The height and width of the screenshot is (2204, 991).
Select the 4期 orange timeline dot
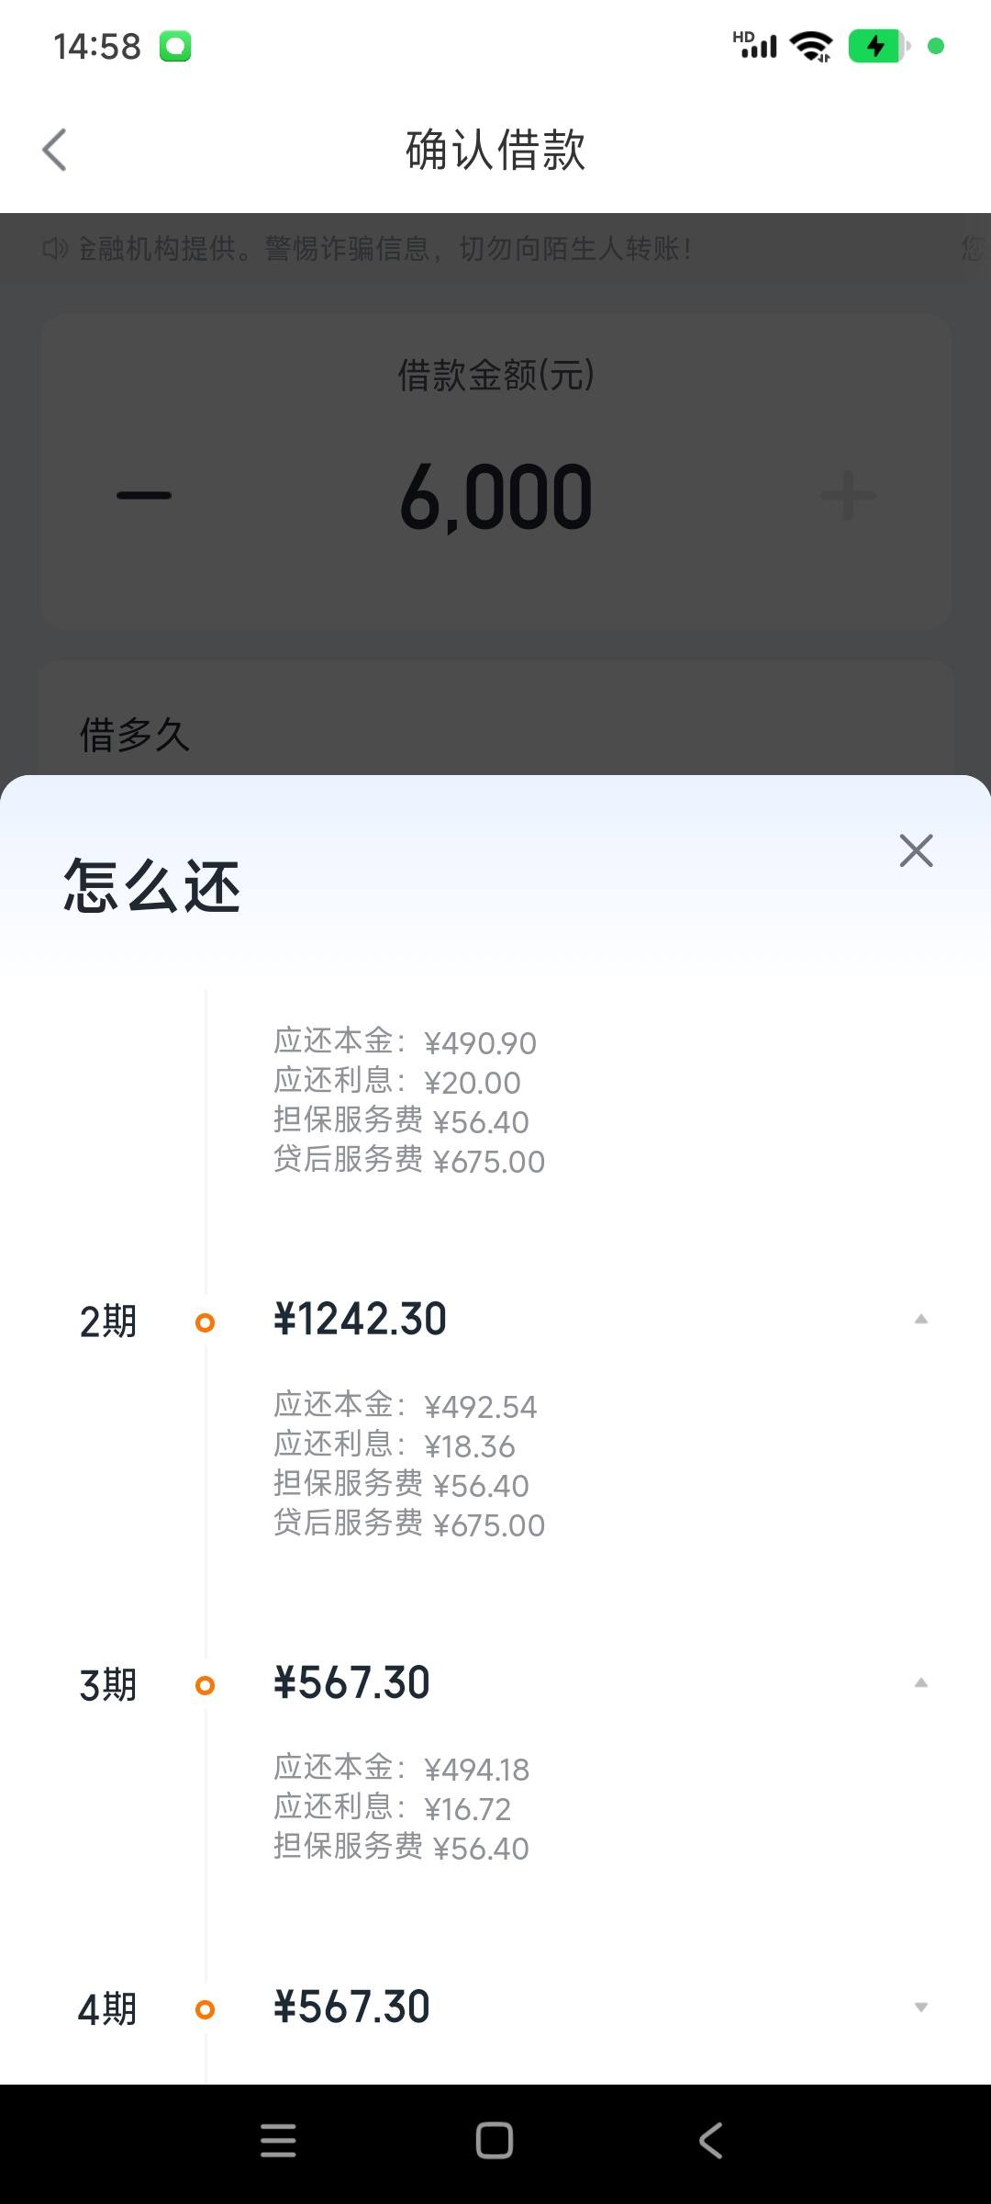coord(206,2009)
